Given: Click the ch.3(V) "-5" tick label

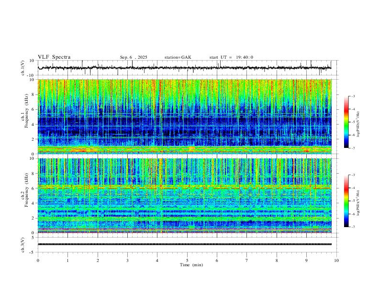Looking at the screenshot, I should 33,252.
